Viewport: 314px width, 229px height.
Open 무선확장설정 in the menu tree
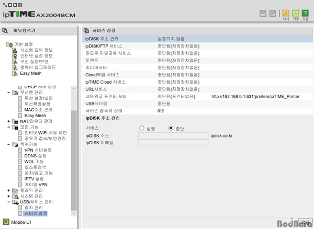coord(37,104)
